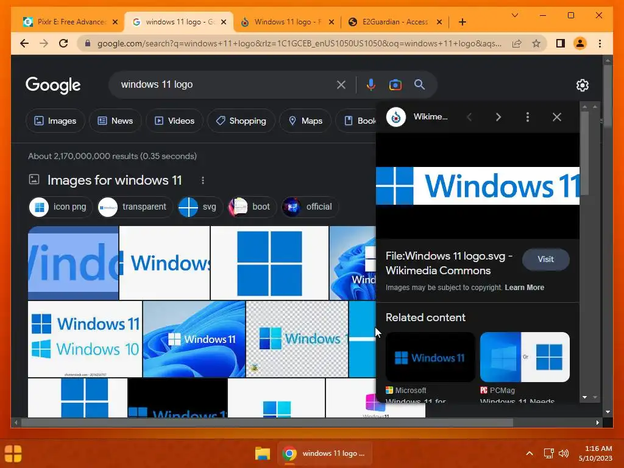Submit search with magnifier icon
The width and height of the screenshot is (624, 468).
(419, 84)
